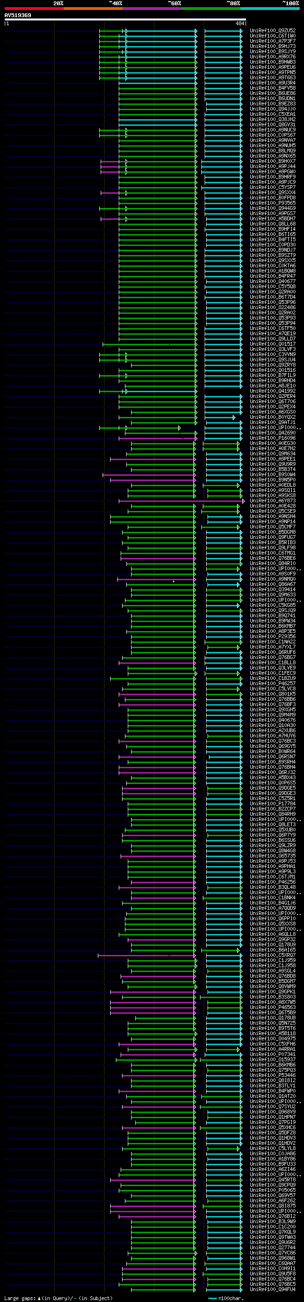Select the UniRef100_Q86A67 label
304x1302 pixels.
click(x=273, y=584)
